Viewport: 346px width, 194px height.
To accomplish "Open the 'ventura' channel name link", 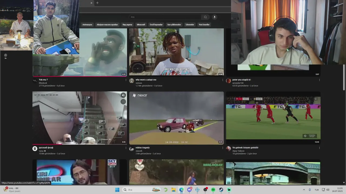I will click(139, 83).
